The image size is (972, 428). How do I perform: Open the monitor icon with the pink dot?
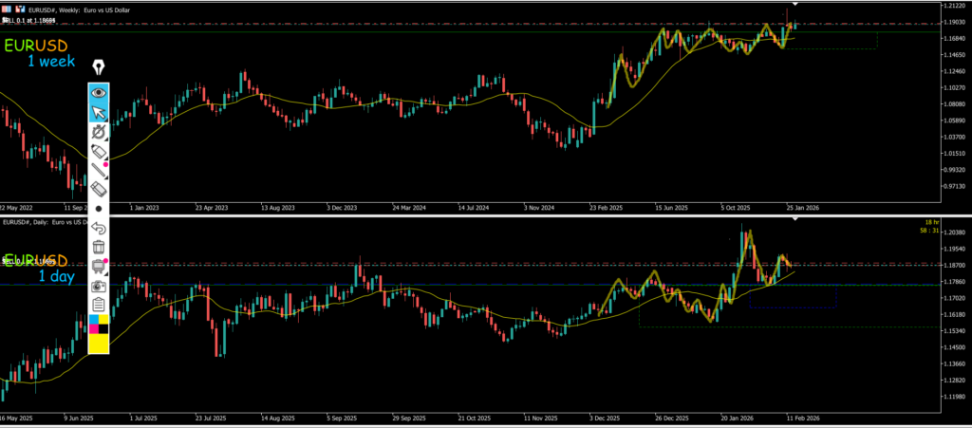point(99,266)
